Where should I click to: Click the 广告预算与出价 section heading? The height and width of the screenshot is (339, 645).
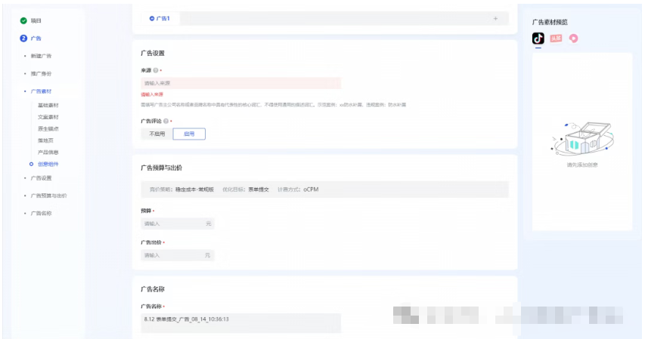click(161, 168)
